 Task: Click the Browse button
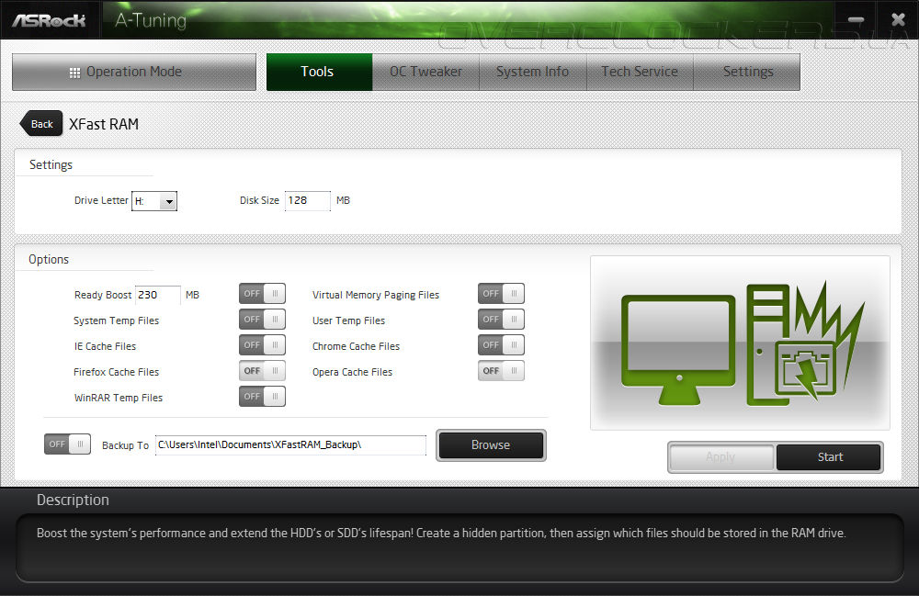(x=491, y=445)
